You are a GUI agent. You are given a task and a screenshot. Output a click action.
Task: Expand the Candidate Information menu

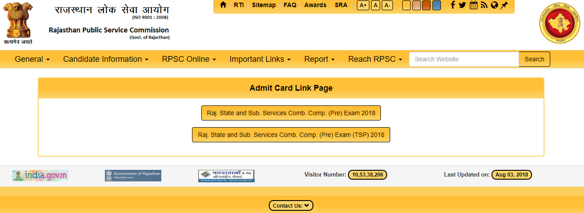tap(106, 59)
